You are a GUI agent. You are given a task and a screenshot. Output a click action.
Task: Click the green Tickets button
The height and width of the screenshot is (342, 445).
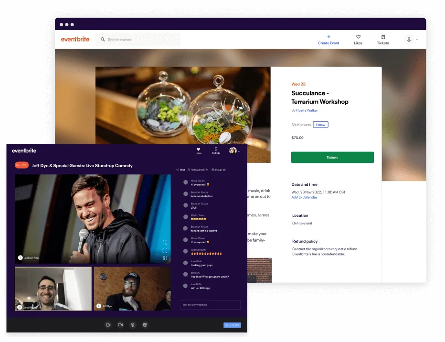(332, 158)
